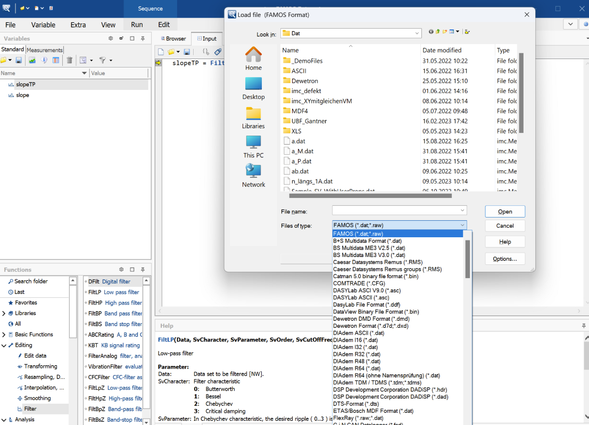Image resolution: width=589 pixels, height=425 pixels.
Task: Click the Create New Folder icon in dialog
Action: pos(445,32)
